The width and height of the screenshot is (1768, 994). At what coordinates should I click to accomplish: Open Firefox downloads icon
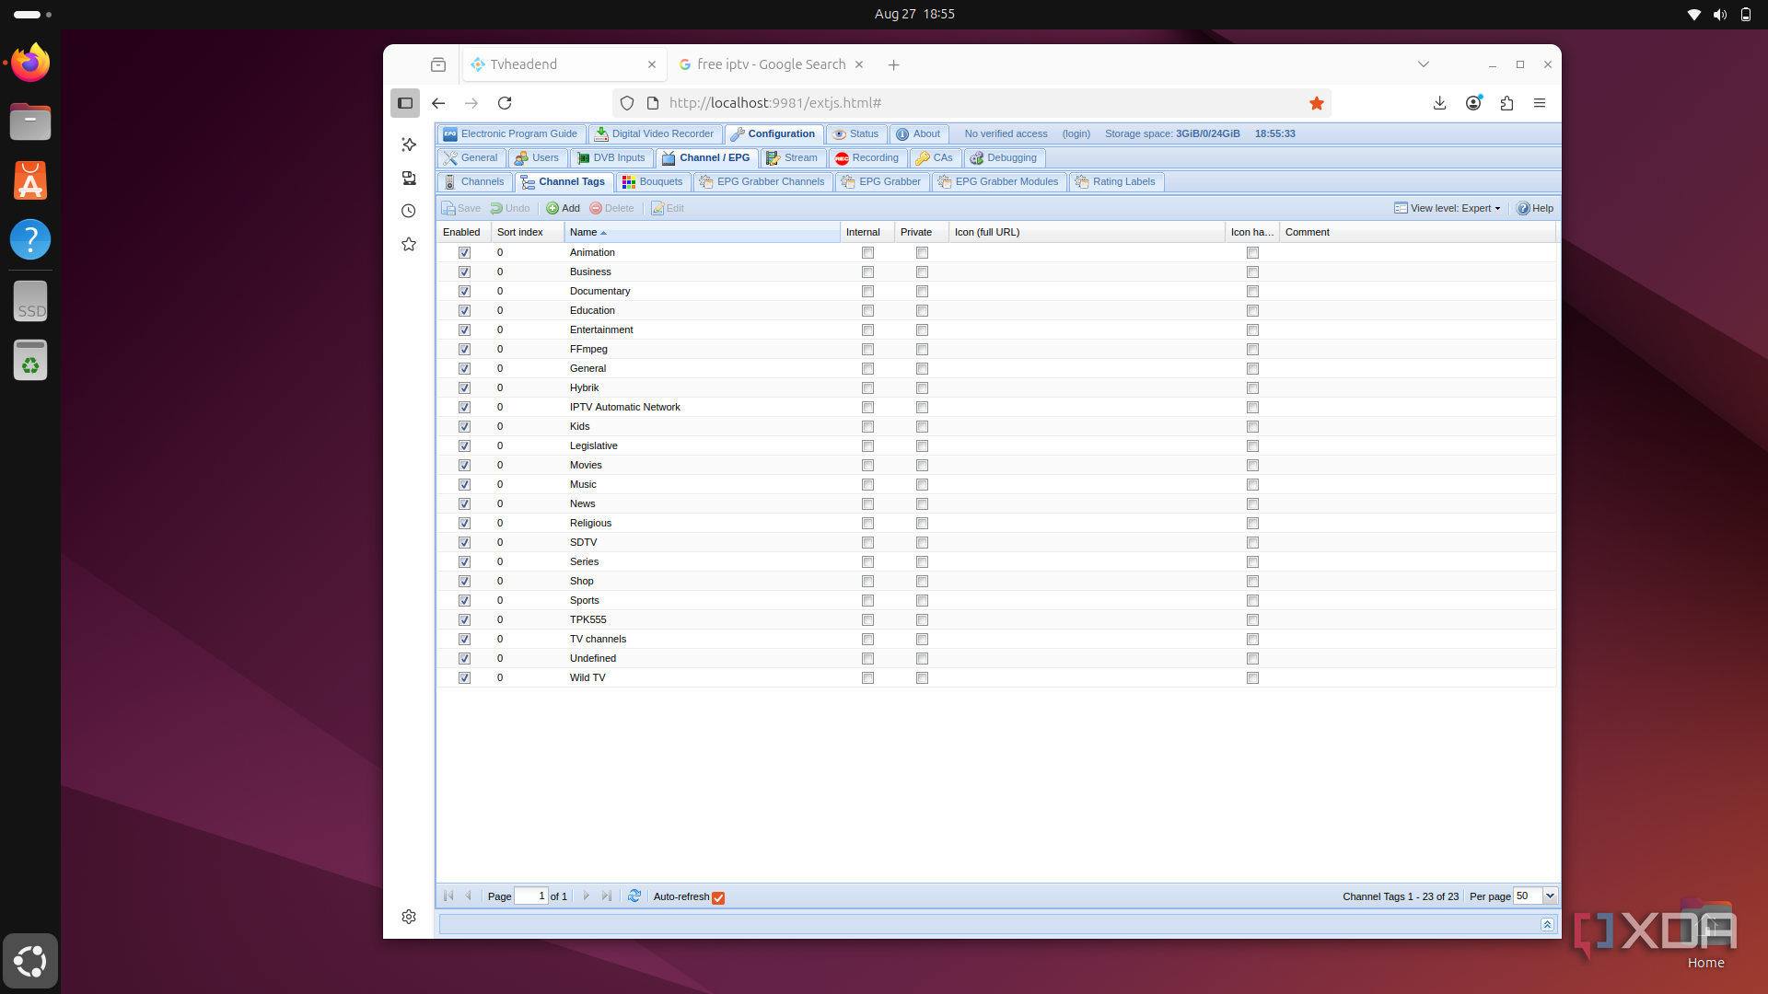(x=1439, y=103)
